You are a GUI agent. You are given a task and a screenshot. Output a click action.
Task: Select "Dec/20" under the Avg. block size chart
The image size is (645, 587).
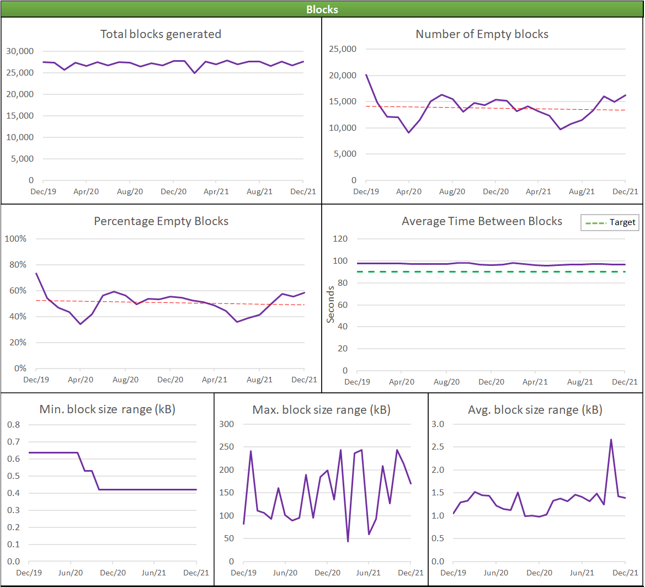(539, 573)
